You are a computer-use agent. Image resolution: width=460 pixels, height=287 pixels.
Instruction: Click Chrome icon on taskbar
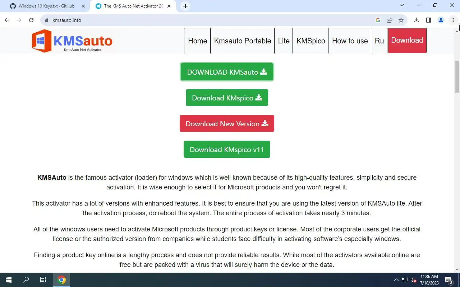pyautogui.click(x=62, y=280)
